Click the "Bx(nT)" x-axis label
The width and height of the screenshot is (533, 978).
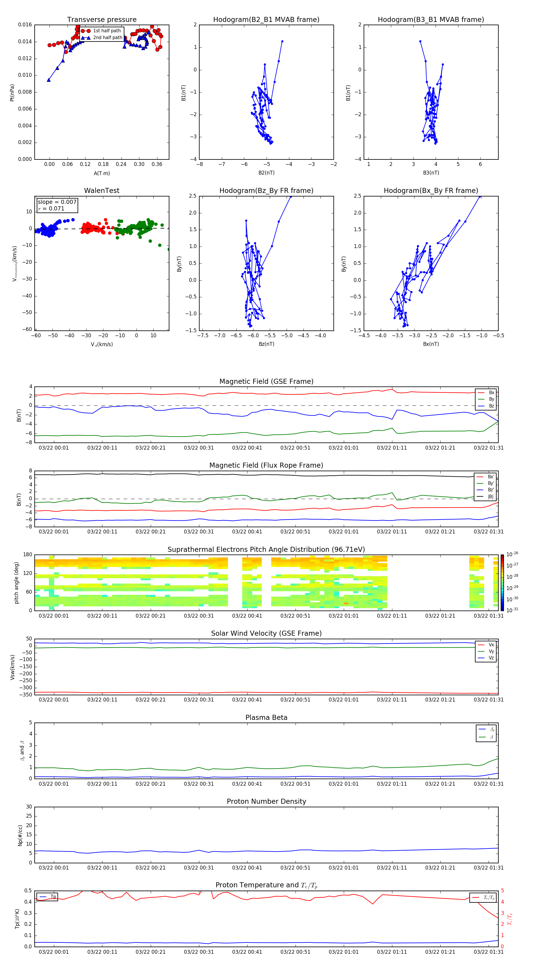[431, 344]
